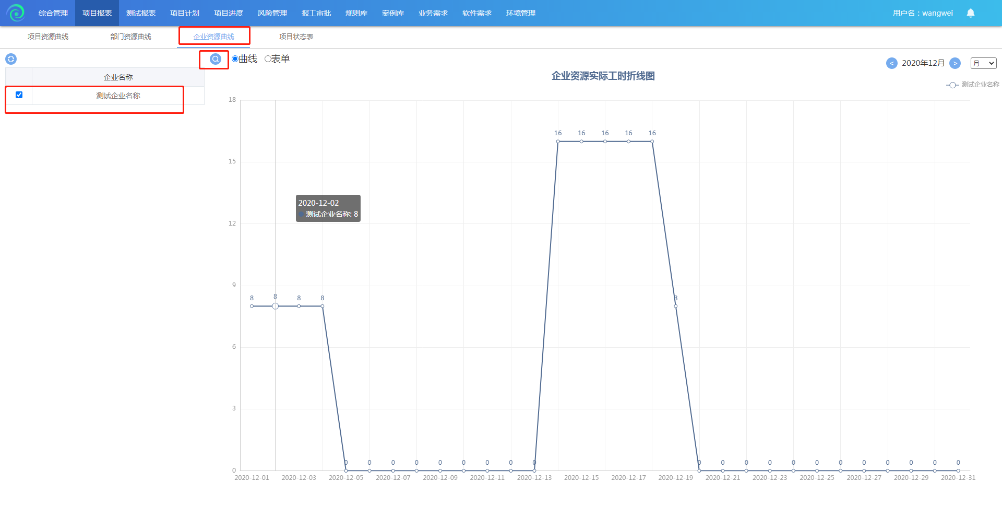
Task: Uncheck the 测试企业名称 checkbox
Action: (x=19, y=95)
